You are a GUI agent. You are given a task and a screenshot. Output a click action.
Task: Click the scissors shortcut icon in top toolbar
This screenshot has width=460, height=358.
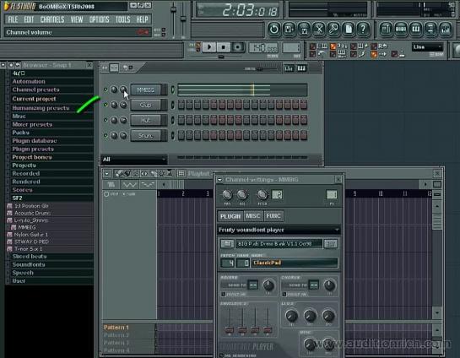(318, 29)
